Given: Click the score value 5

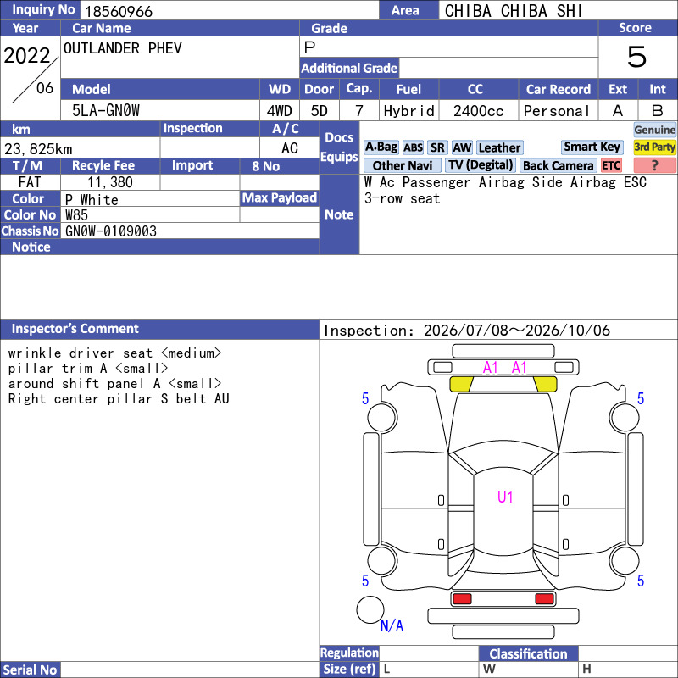Looking at the screenshot, I should point(637,57).
